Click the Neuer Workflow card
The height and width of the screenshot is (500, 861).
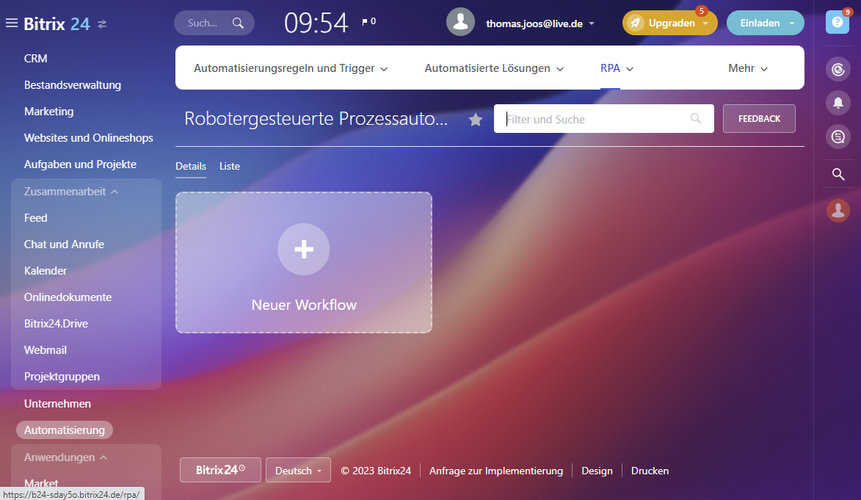303,262
